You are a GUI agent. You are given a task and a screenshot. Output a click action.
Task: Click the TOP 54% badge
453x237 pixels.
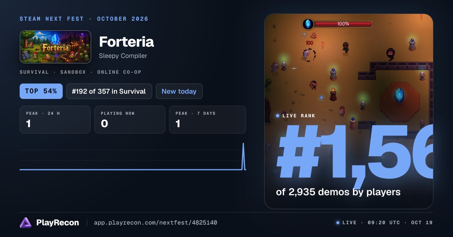click(41, 91)
